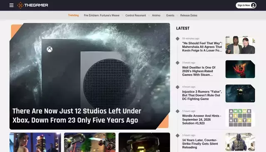The height and width of the screenshot is (152, 266).
Task: Open the Aniimo trending topic
Action: click(x=156, y=15)
